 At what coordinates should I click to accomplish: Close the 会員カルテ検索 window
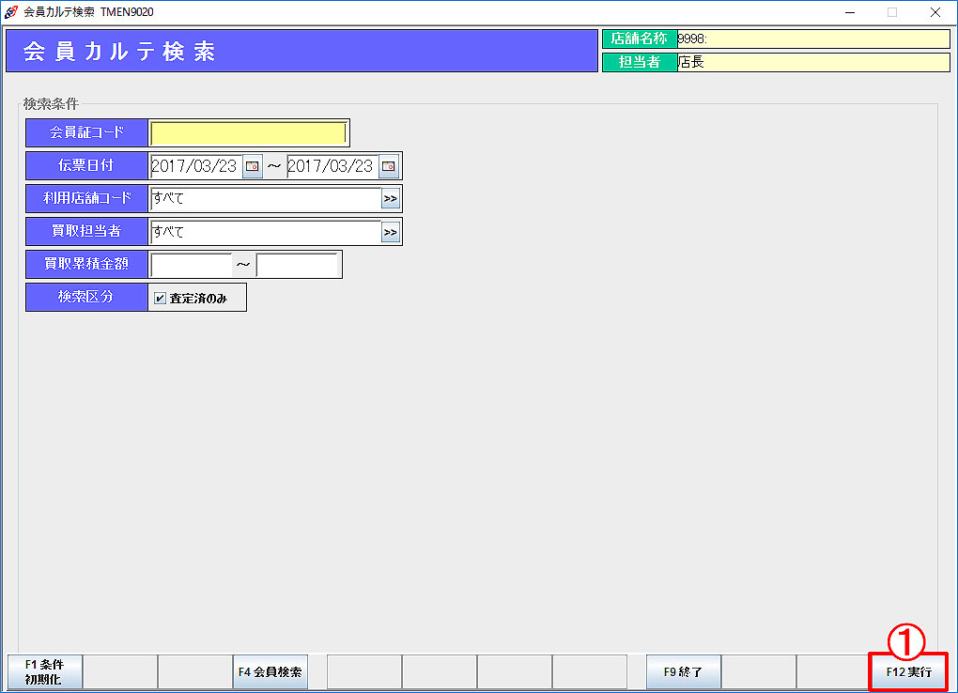[935, 12]
